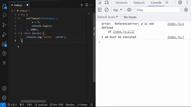The height and width of the screenshot is (107, 191).
Task: Open editor More Actions ellipsis
Action: pos(91,5)
